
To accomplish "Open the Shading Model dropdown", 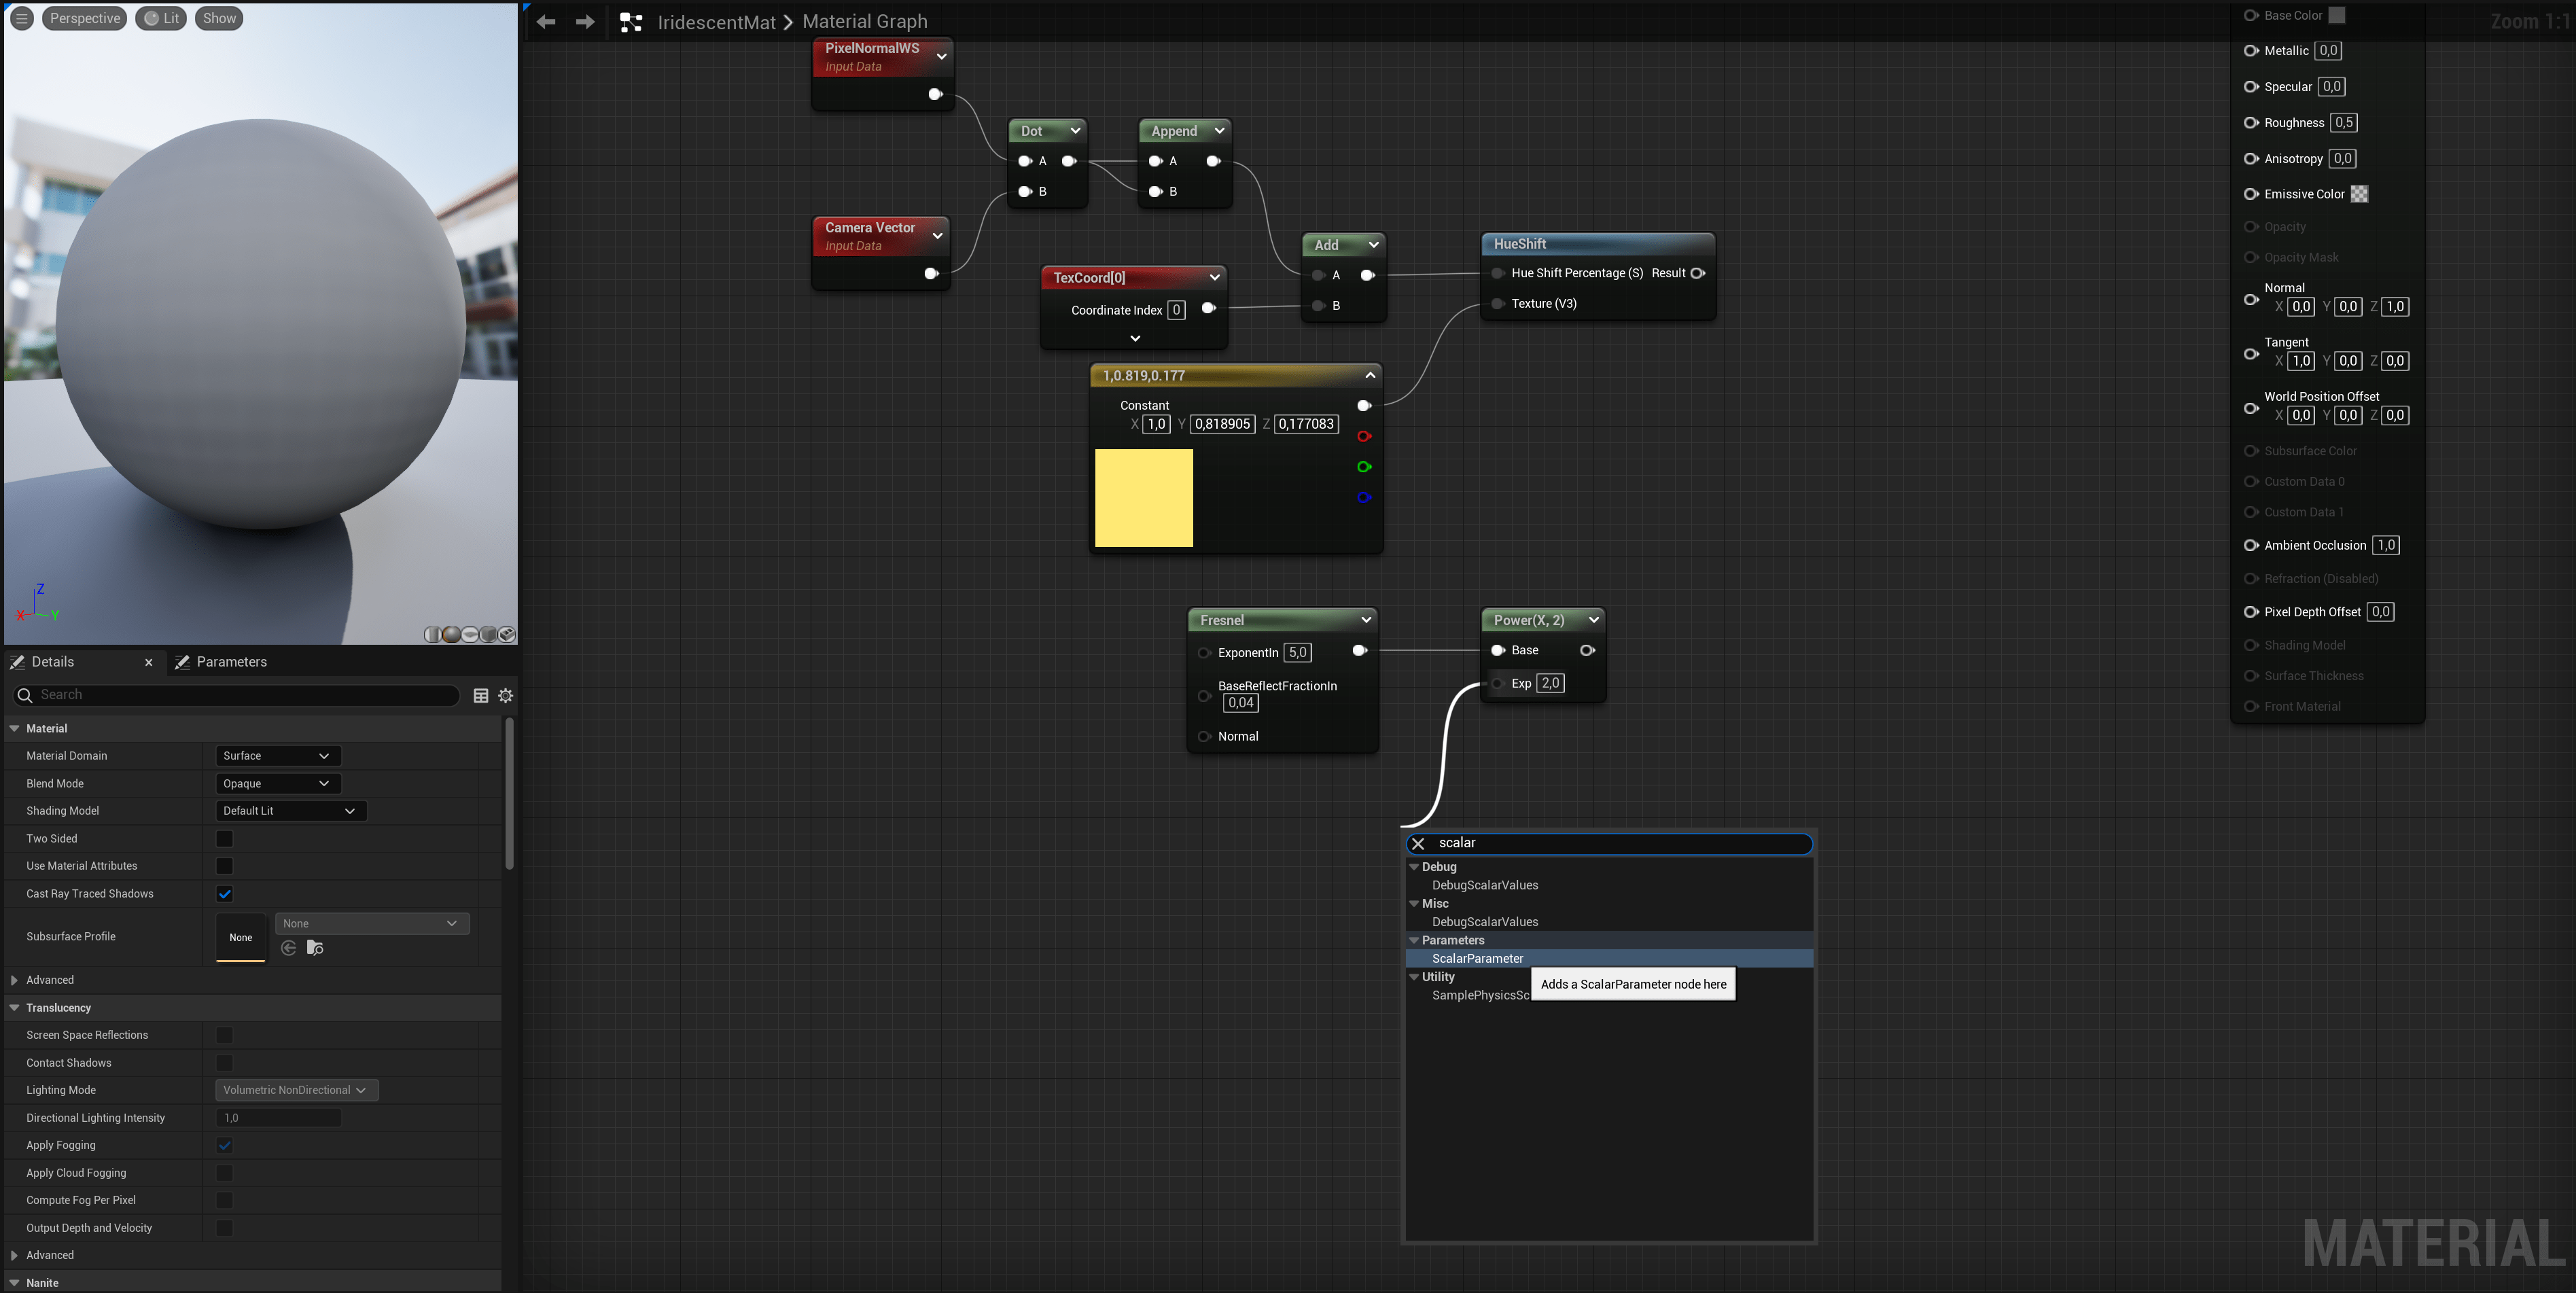I will point(290,811).
